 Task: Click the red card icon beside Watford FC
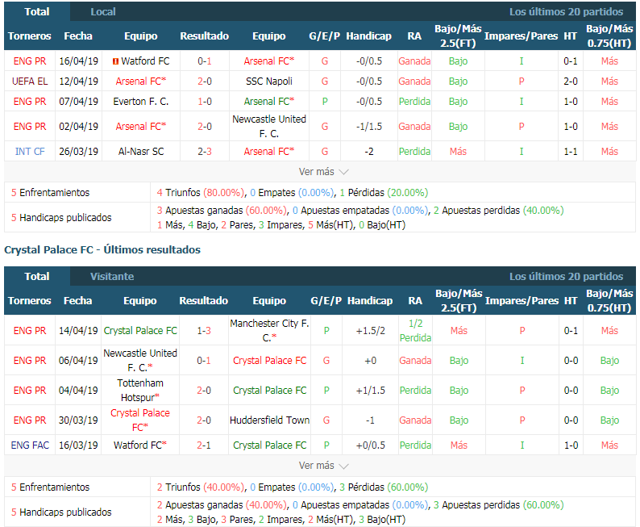(x=115, y=61)
